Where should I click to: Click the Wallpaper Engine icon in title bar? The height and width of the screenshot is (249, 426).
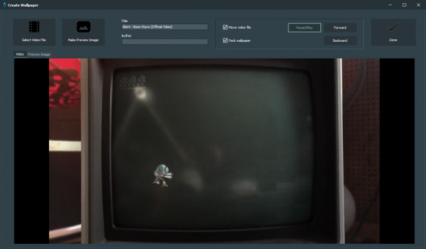click(x=5, y=5)
